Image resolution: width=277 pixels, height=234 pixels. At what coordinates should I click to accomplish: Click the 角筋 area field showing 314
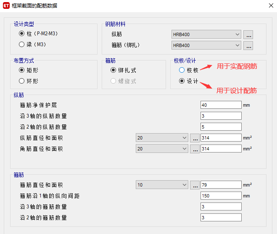pos(221,149)
